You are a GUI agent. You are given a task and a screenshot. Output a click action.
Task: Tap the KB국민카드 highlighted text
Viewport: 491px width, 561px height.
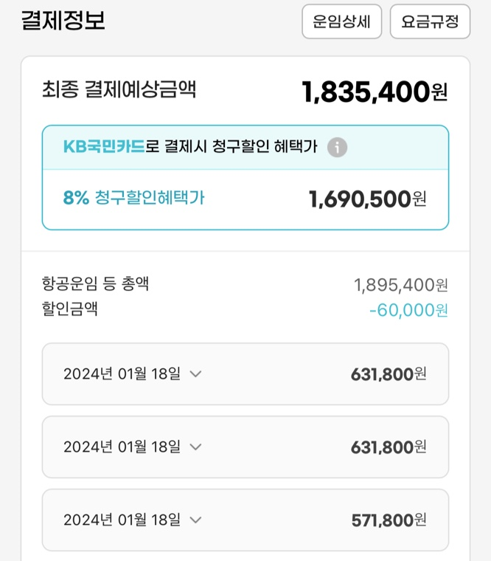[x=104, y=147]
